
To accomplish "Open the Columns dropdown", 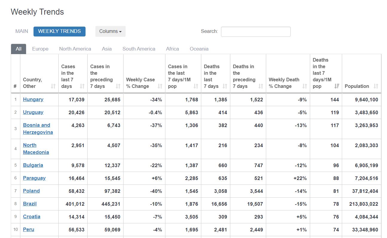I will coord(110,31).
